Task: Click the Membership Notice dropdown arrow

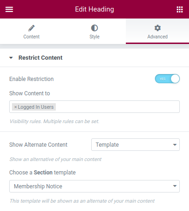Action: [x=175, y=186]
